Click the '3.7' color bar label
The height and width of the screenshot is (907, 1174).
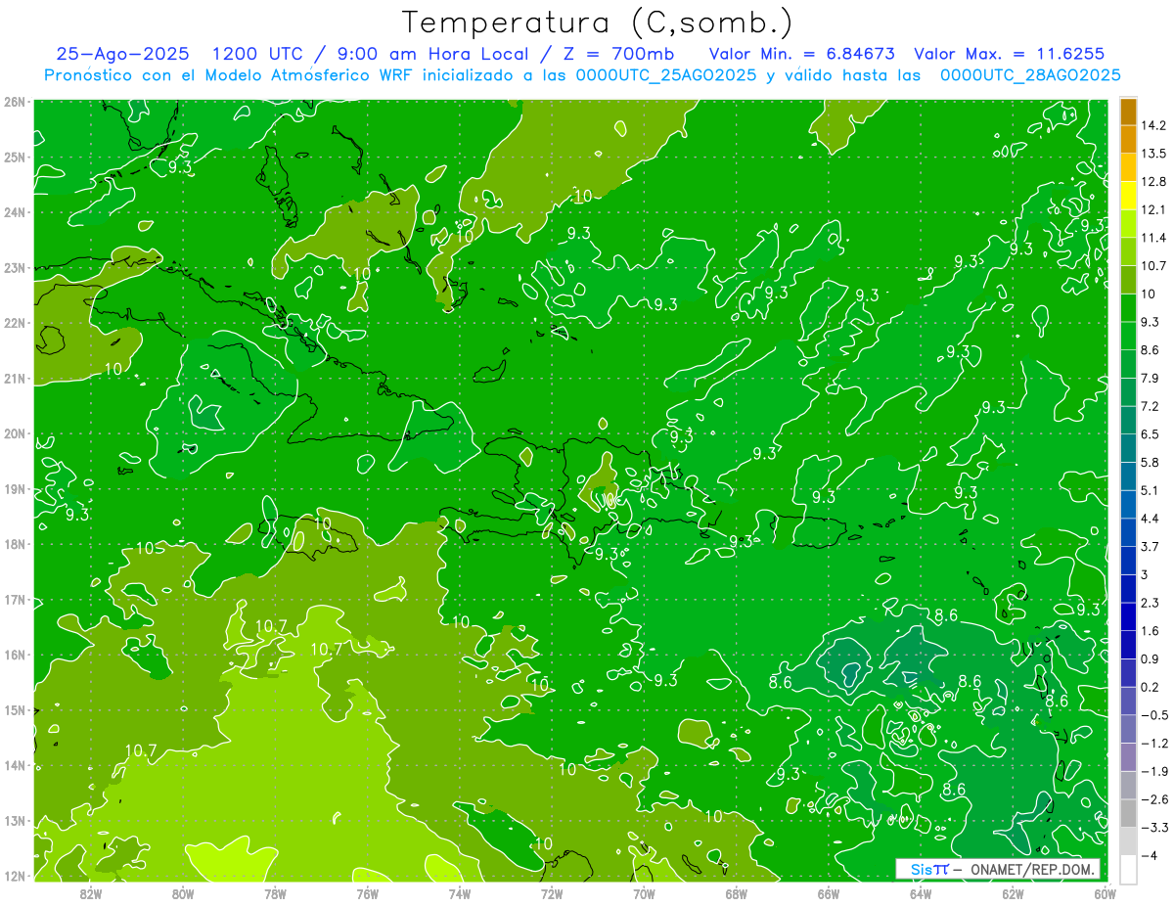[x=1149, y=546]
